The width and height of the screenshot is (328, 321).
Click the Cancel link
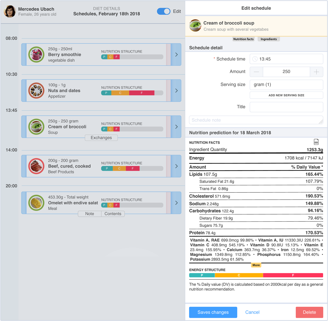pyautogui.click(x=252, y=312)
